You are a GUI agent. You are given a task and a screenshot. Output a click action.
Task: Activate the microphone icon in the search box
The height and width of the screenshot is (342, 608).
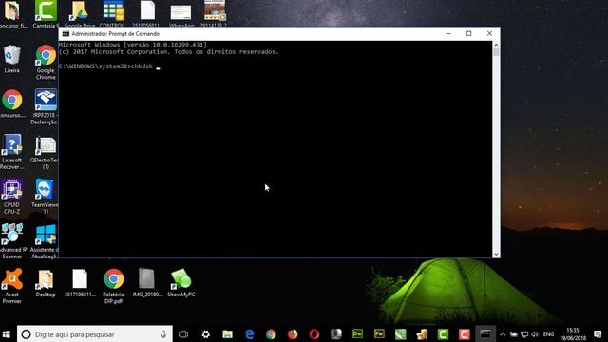click(163, 334)
